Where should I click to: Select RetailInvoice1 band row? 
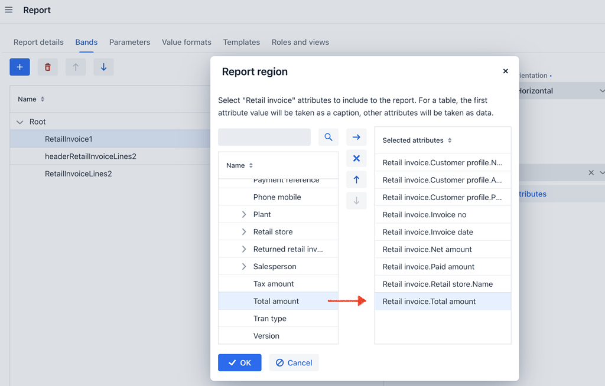110,139
